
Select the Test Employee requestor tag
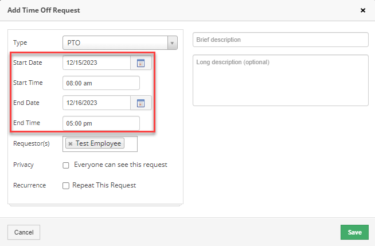click(98, 143)
